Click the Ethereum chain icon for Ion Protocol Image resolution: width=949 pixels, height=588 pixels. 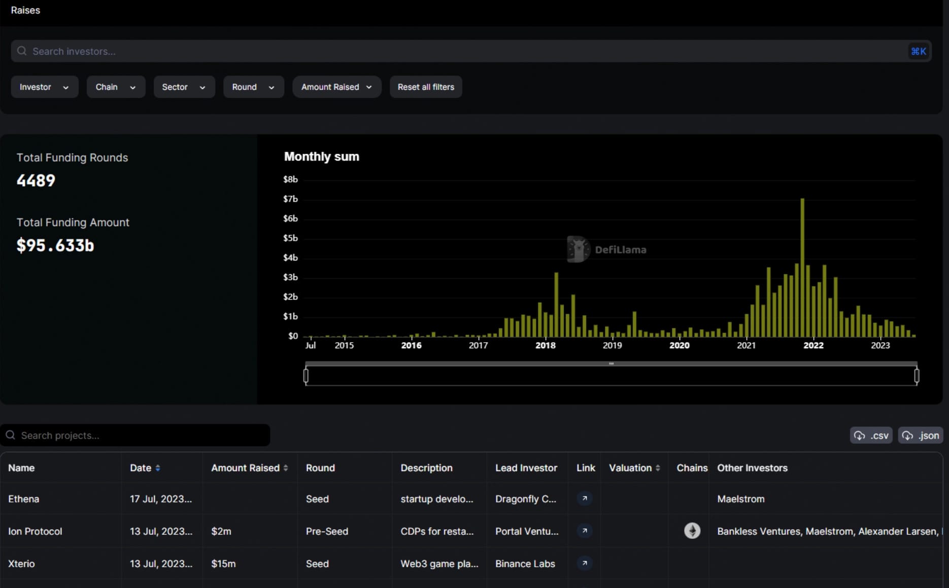coord(692,531)
